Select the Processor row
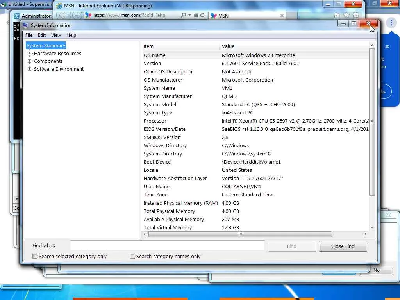Viewport: 400px width, 300px height. click(x=255, y=121)
